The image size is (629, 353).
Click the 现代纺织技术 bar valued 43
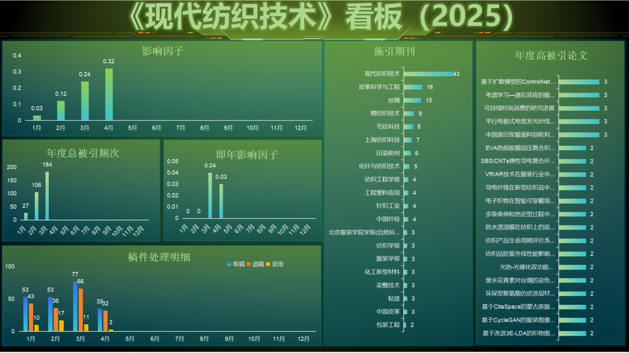(428, 74)
